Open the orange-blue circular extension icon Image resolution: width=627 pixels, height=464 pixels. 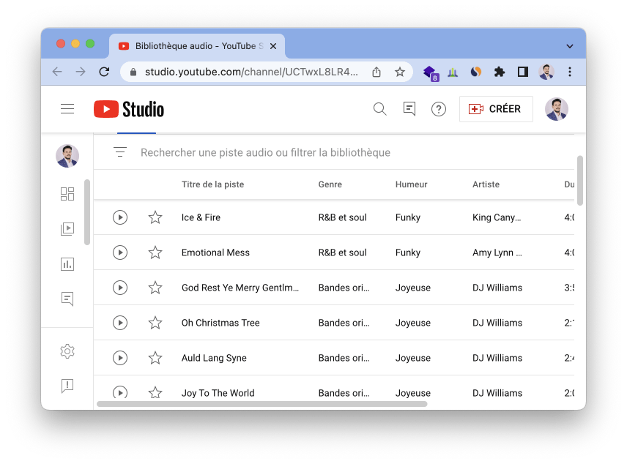[x=476, y=72]
